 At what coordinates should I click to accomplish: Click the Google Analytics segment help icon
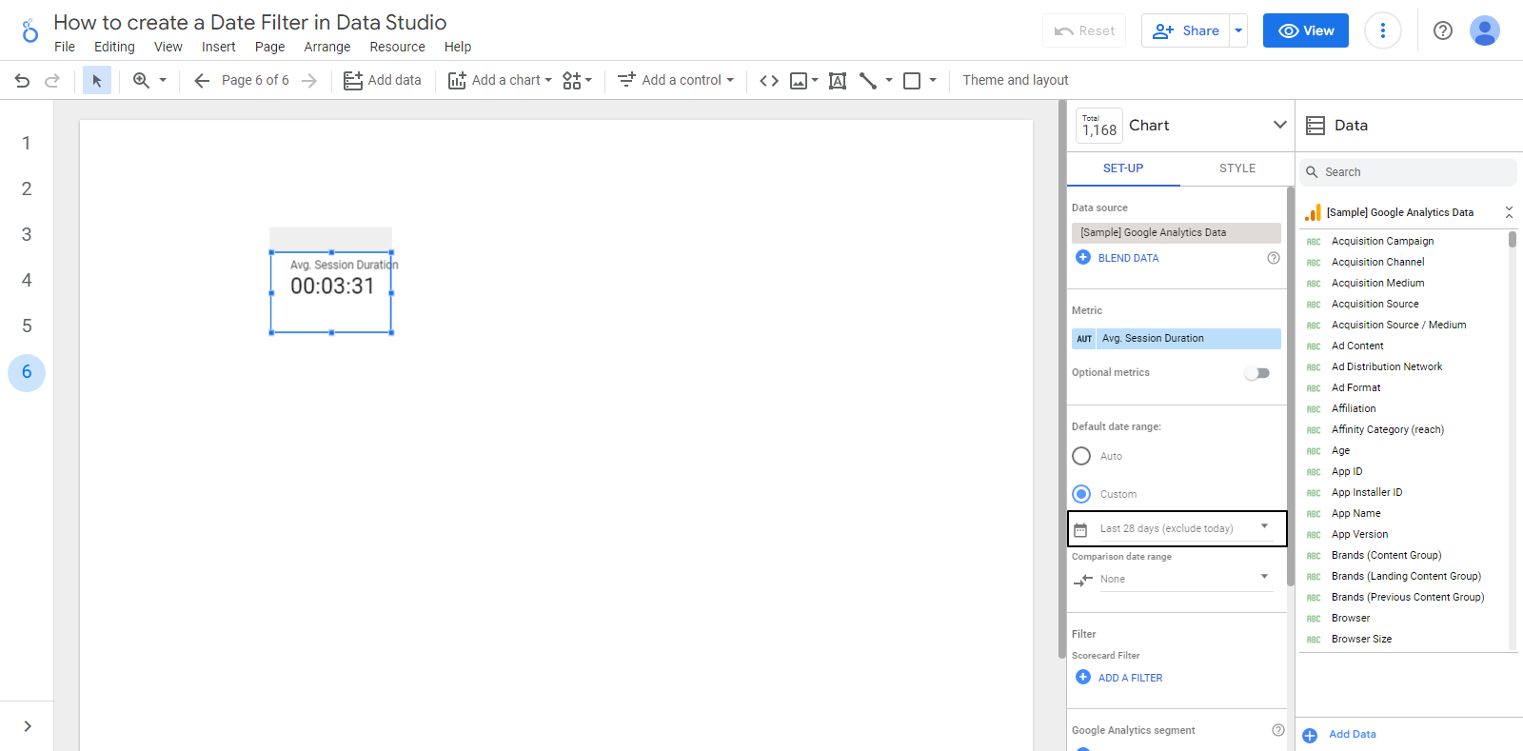pyautogui.click(x=1278, y=730)
